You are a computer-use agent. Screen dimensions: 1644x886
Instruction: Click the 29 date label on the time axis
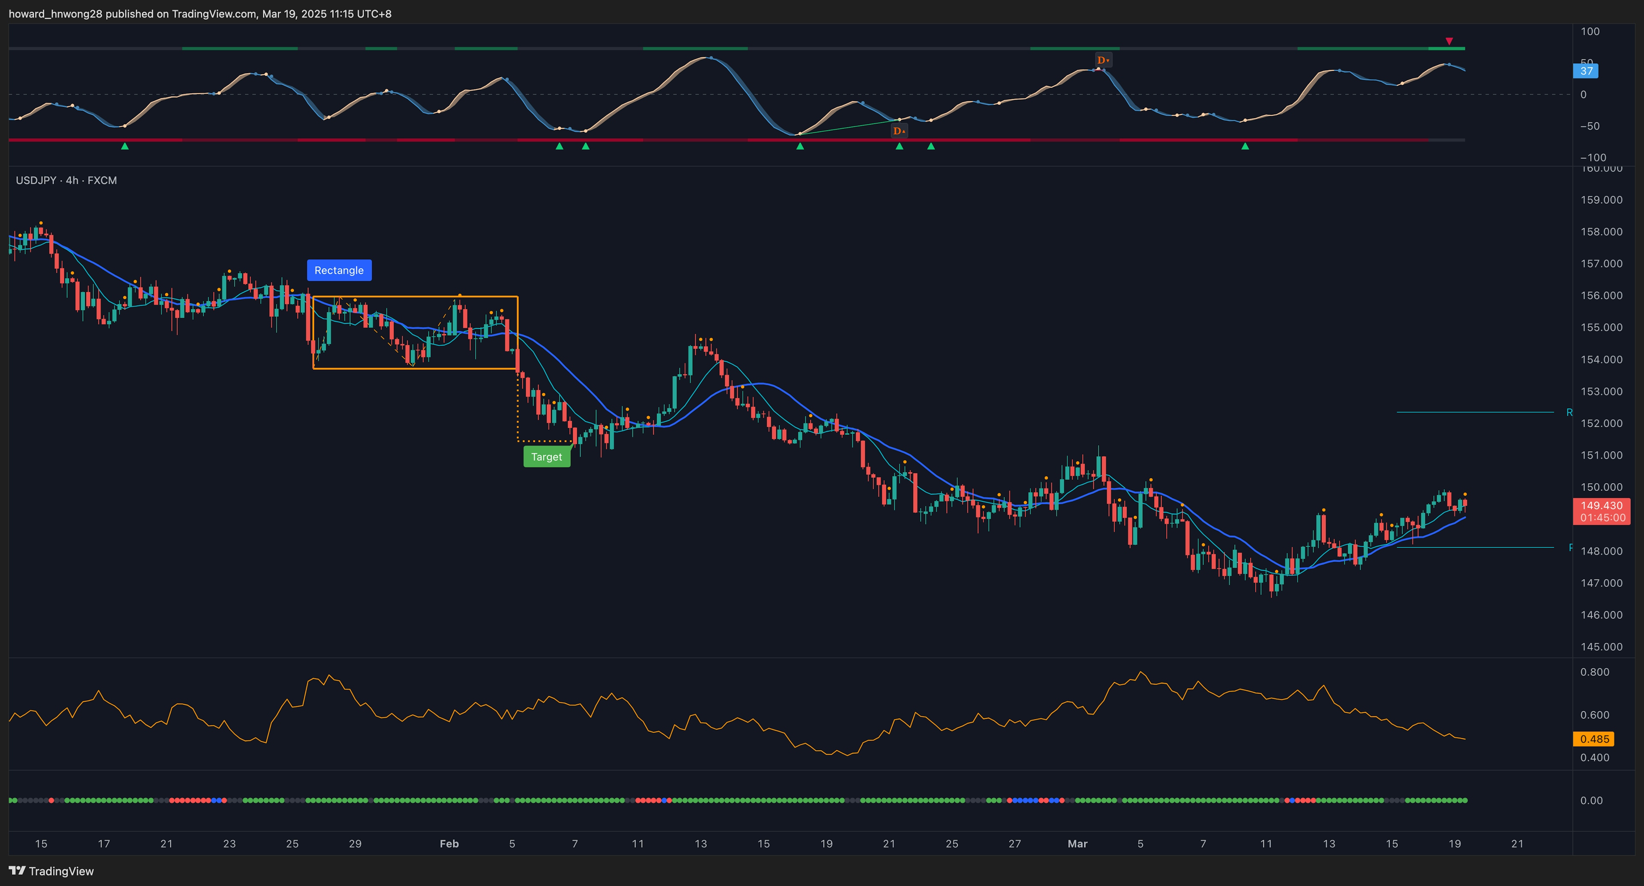pyautogui.click(x=355, y=843)
